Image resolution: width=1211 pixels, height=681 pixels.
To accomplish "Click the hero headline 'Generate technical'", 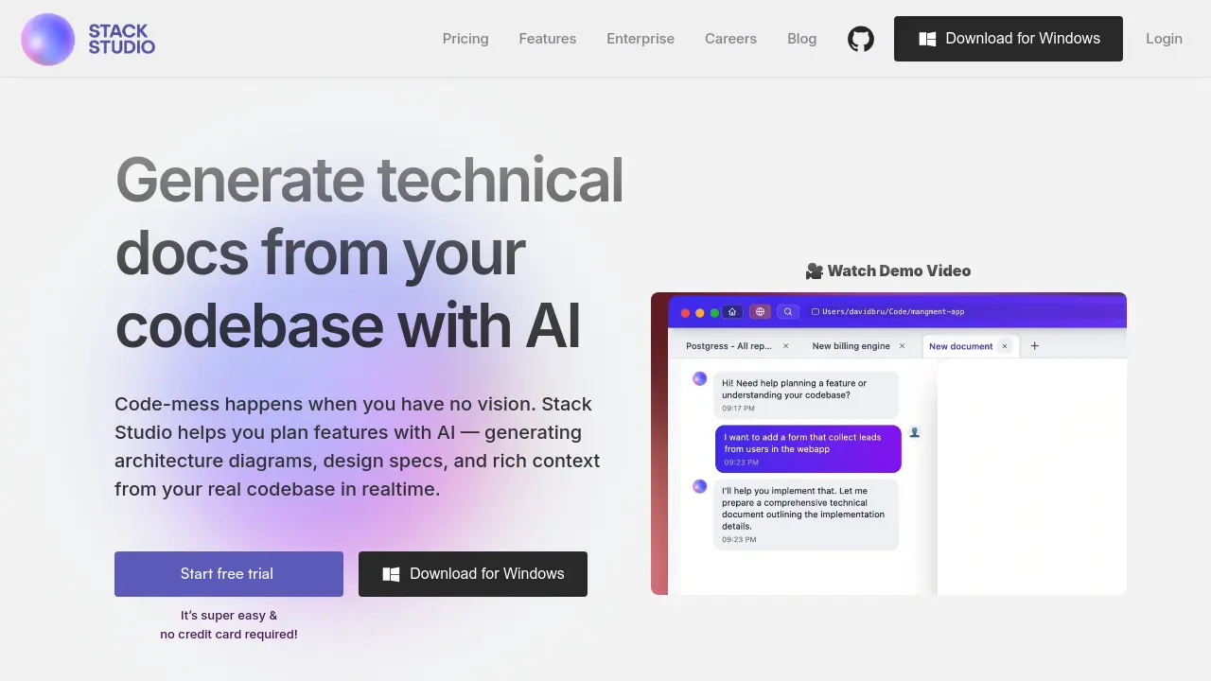I will 369,180.
